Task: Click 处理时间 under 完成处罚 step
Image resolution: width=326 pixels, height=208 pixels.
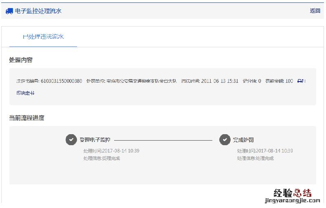Action: [265, 151]
